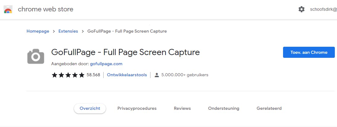Open the Gerelateerd tab
Viewport: 337px width, 127px height.
coord(269,108)
